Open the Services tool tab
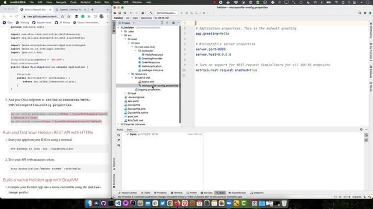Screen dimensions: 373x209 pyautogui.click(x=206, y=193)
